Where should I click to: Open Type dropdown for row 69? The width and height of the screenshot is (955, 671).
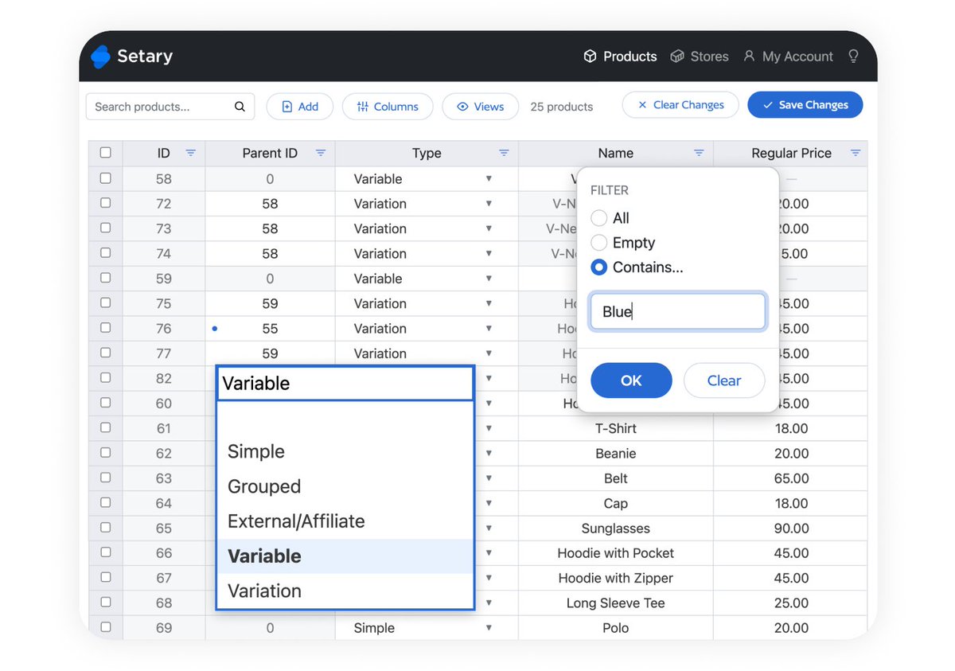pos(489,628)
